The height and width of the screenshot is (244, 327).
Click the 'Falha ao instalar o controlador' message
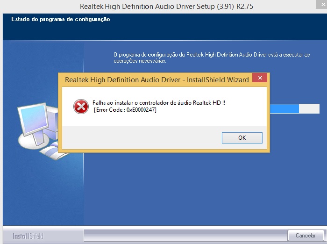click(159, 103)
